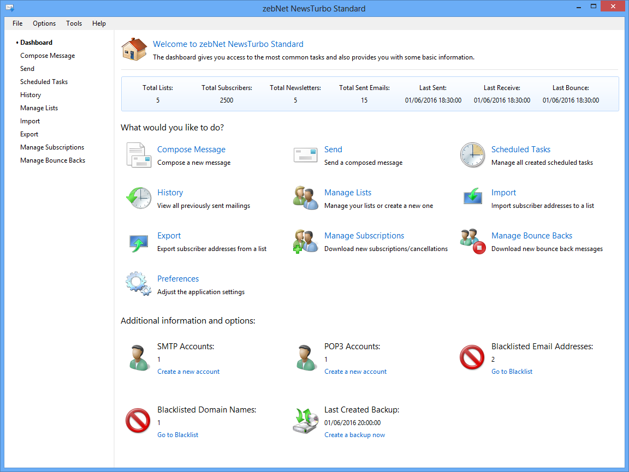Viewport: 629px width, 472px height.
Task: Open the File menu
Action: click(x=17, y=23)
